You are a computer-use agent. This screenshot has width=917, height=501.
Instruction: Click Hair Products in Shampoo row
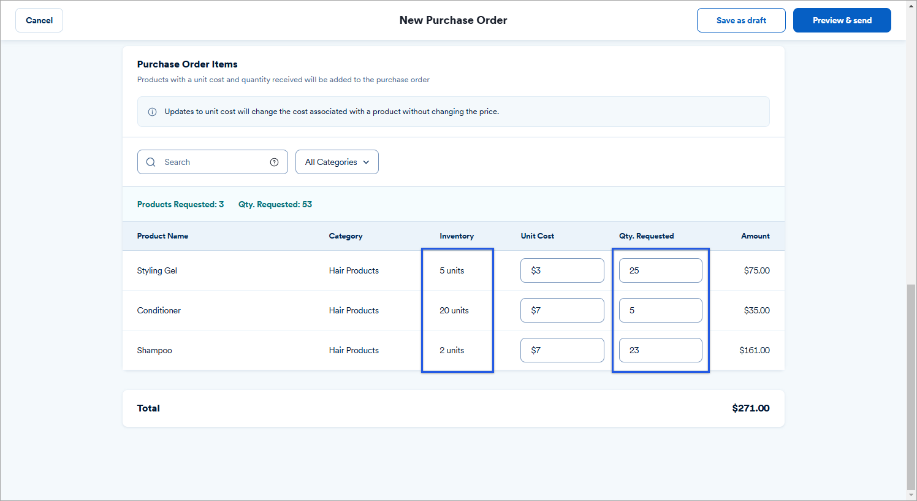[354, 350]
